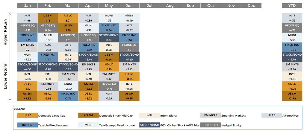Click the ALTS -1.88 cell in January

27,18
